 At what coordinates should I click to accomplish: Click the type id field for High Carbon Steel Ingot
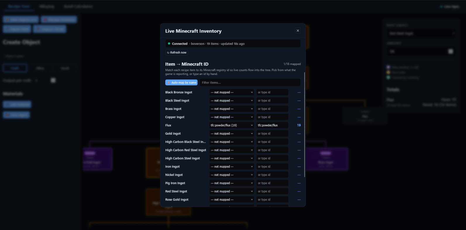tap(272, 158)
